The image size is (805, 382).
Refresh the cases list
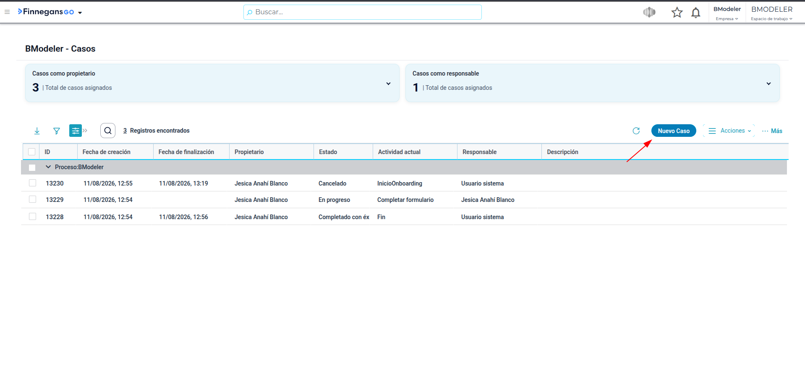pos(636,131)
